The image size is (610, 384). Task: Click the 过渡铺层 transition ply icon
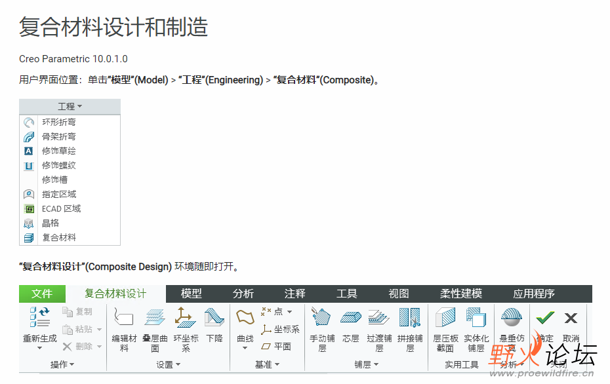coord(379,317)
